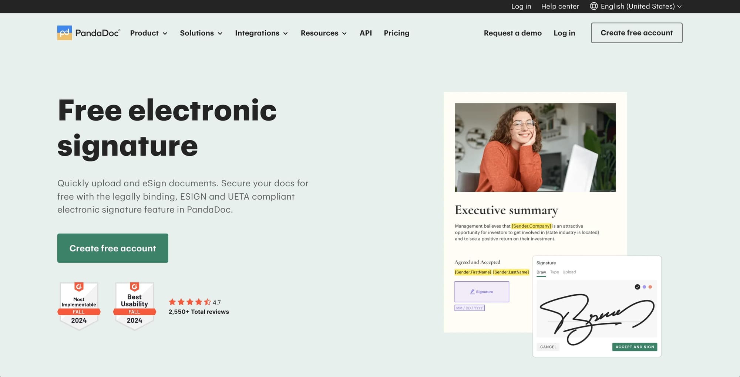This screenshot has width=740, height=377.
Task: Click the Most Implementable Fall 2024 badge
Action: tap(79, 306)
